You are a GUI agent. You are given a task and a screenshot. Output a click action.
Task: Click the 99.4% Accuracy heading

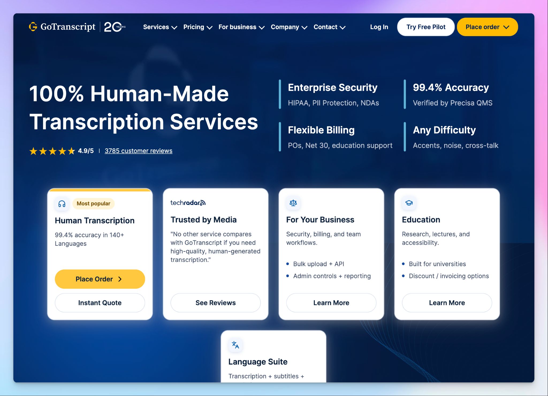tap(451, 88)
